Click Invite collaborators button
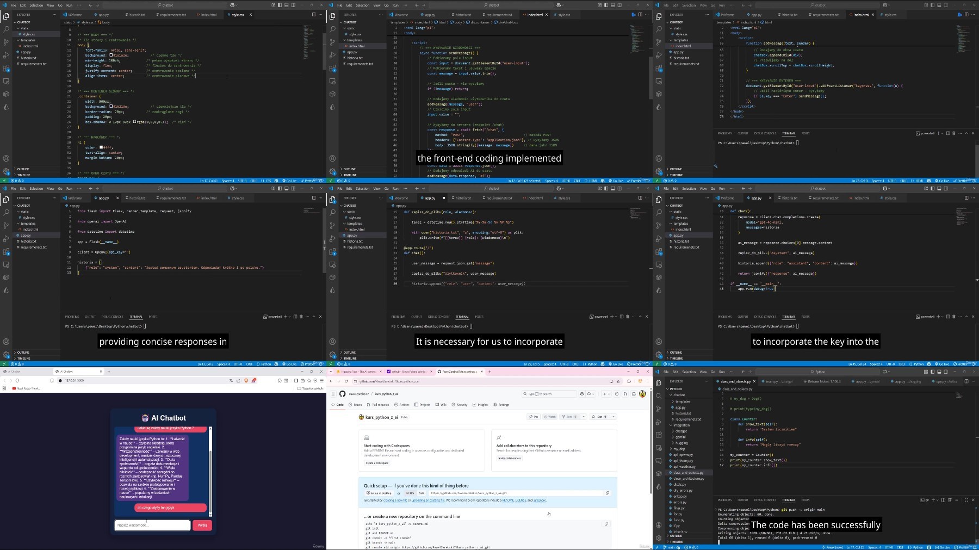The height and width of the screenshot is (550, 979). click(x=509, y=458)
